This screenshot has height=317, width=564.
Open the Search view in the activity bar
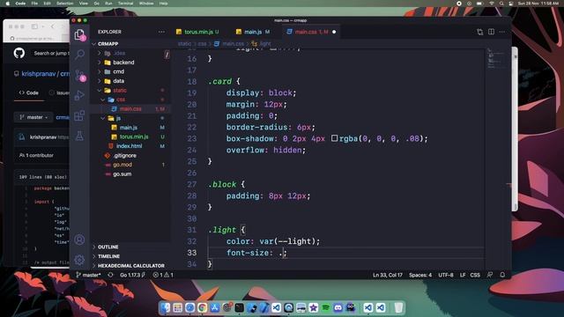pos(79,55)
